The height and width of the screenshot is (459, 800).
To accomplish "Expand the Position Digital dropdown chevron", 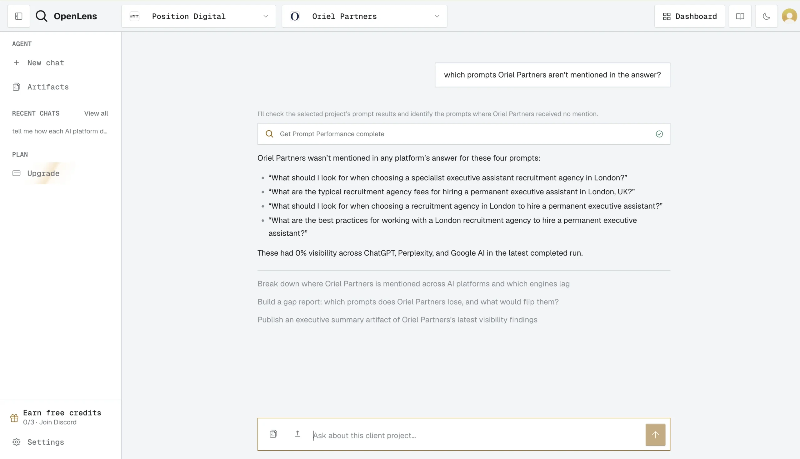I will coord(266,16).
